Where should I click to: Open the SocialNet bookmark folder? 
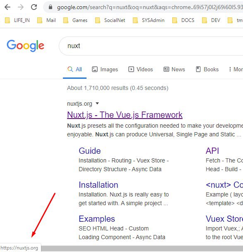(x=110, y=20)
